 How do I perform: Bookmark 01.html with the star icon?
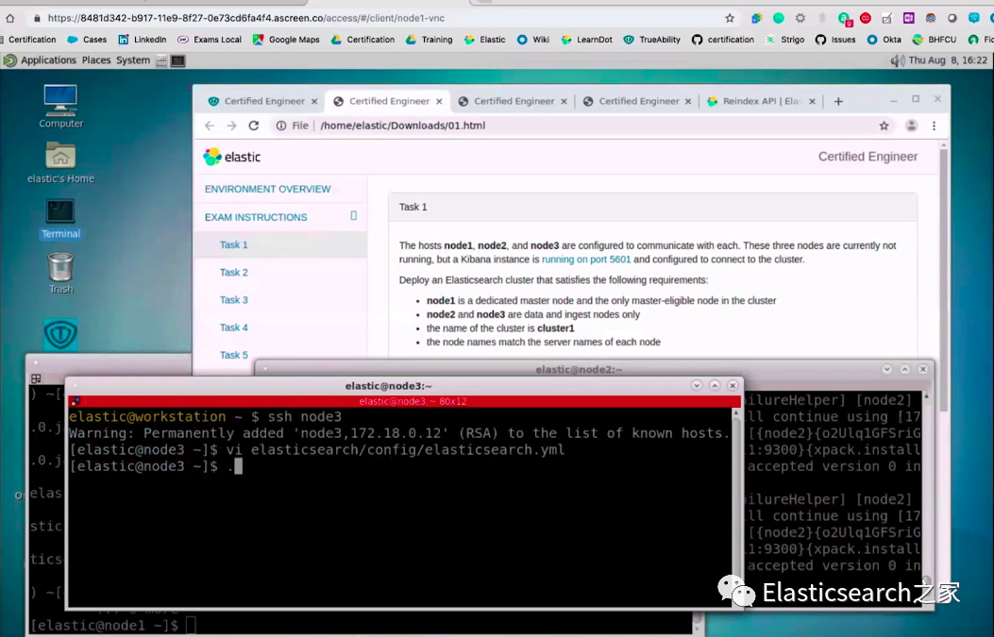pos(884,126)
